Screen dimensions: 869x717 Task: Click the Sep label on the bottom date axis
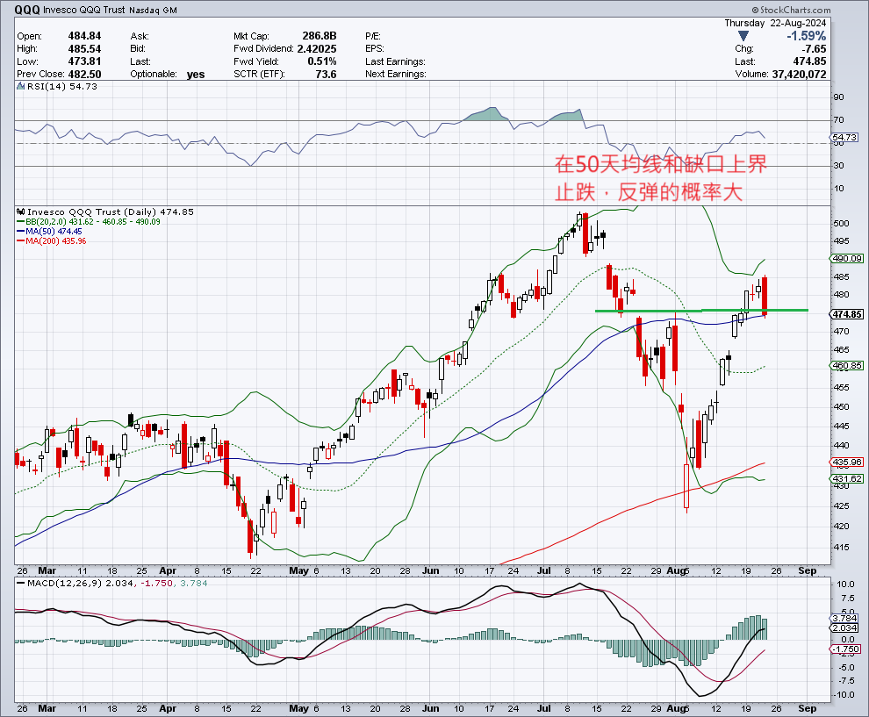[x=808, y=707]
